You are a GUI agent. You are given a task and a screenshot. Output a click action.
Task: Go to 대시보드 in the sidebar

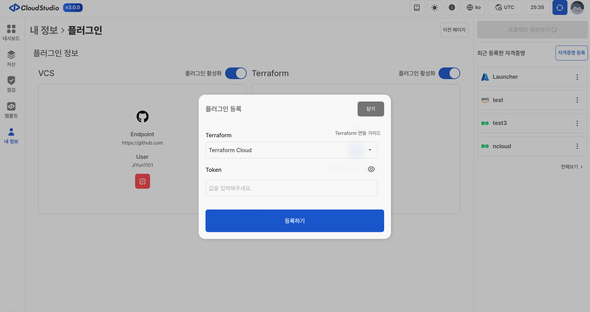click(x=11, y=32)
